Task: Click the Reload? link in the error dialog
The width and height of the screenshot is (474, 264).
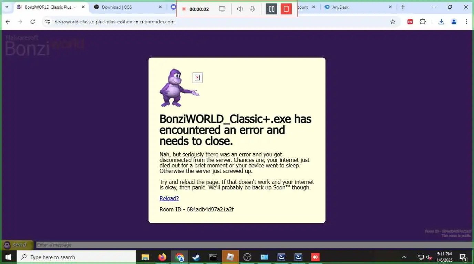Action: pos(169,198)
